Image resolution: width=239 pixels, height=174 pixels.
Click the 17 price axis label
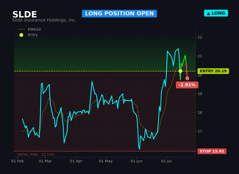tap(200, 131)
